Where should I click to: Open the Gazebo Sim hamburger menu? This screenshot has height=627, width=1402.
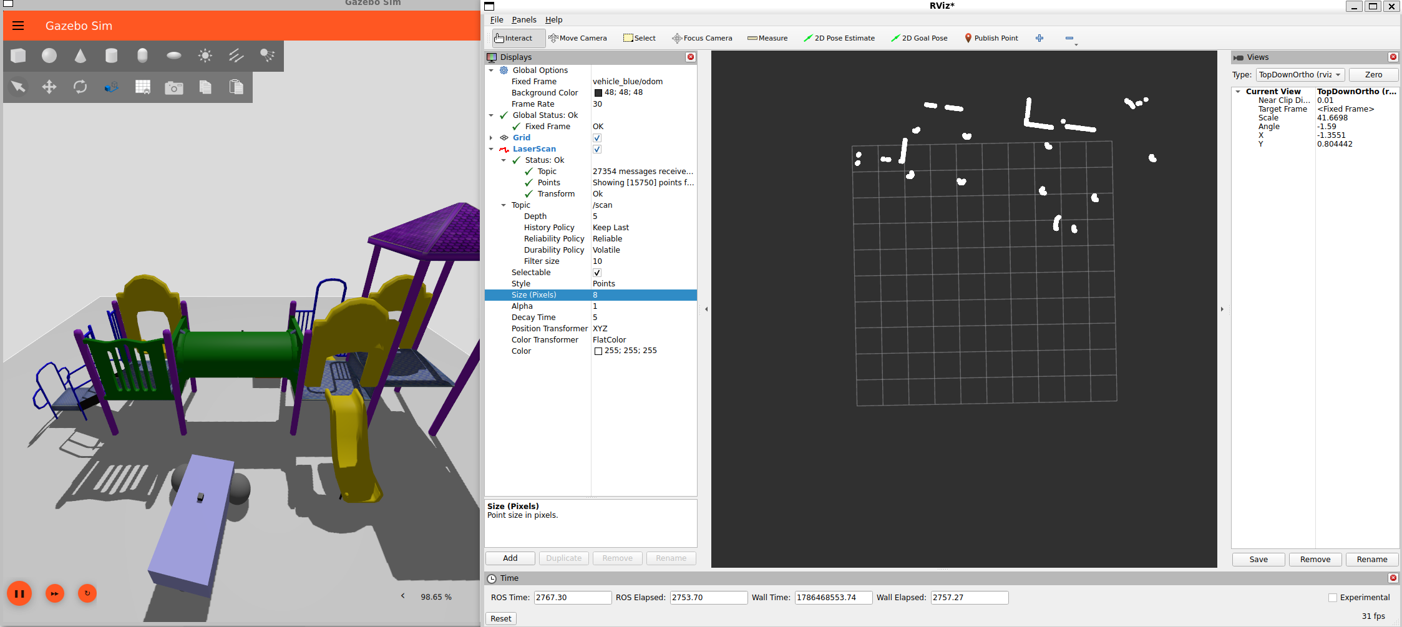[18, 26]
